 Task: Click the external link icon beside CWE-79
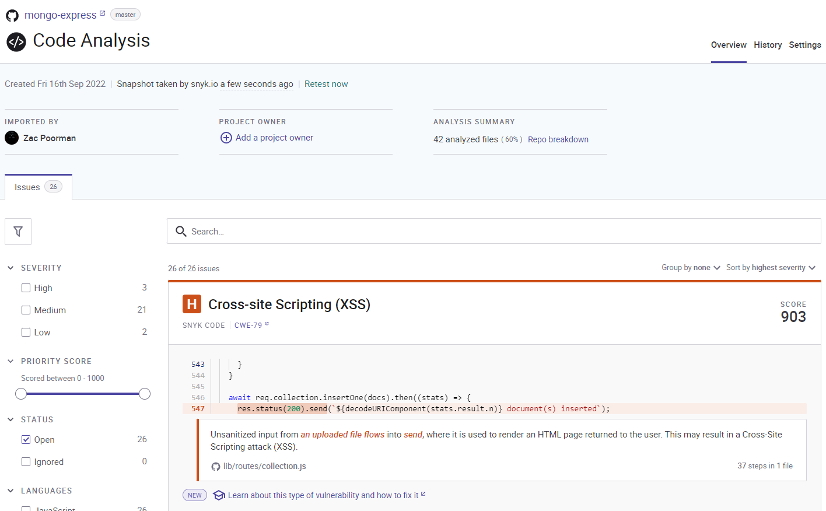[x=267, y=324]
